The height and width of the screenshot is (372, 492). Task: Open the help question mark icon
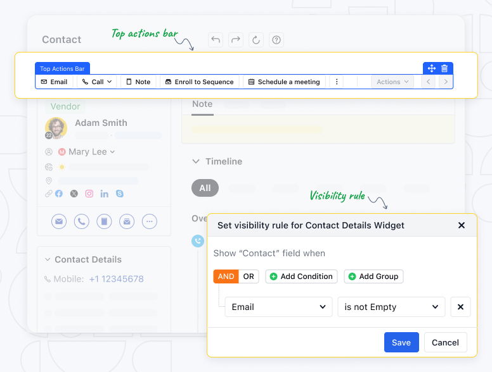(276, 40)
